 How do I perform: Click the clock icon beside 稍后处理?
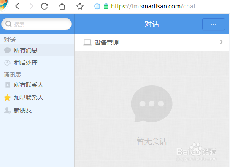click(7, 63)
